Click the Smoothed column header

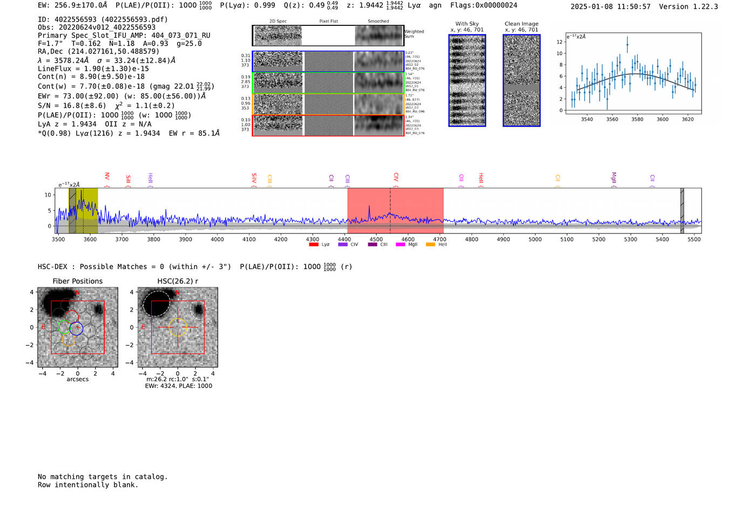click(x=379, y=22)
